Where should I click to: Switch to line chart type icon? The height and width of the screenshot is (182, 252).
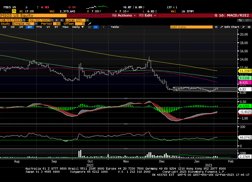click(x=90, y=27)
